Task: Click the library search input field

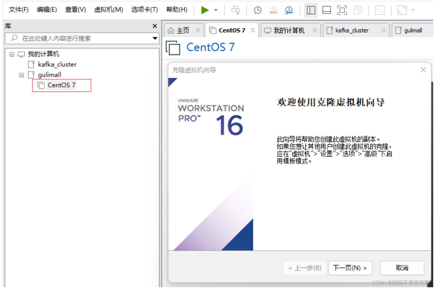Action: (81, 39)
